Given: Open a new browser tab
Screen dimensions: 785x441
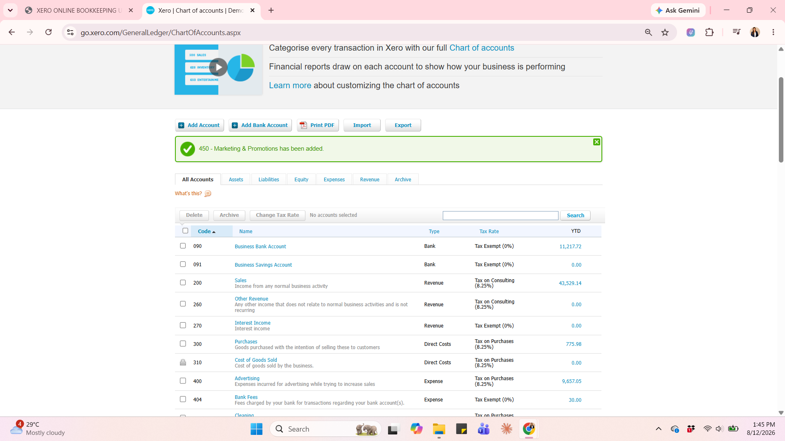Looking at the screenshot, I should (271, 10).
